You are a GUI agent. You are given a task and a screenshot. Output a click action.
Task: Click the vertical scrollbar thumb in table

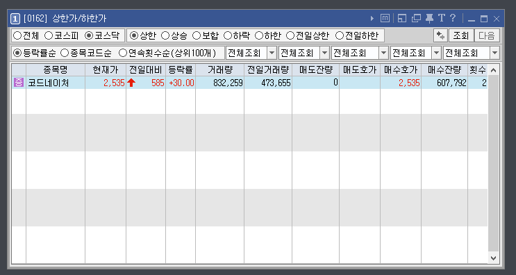tap(493, 164)
